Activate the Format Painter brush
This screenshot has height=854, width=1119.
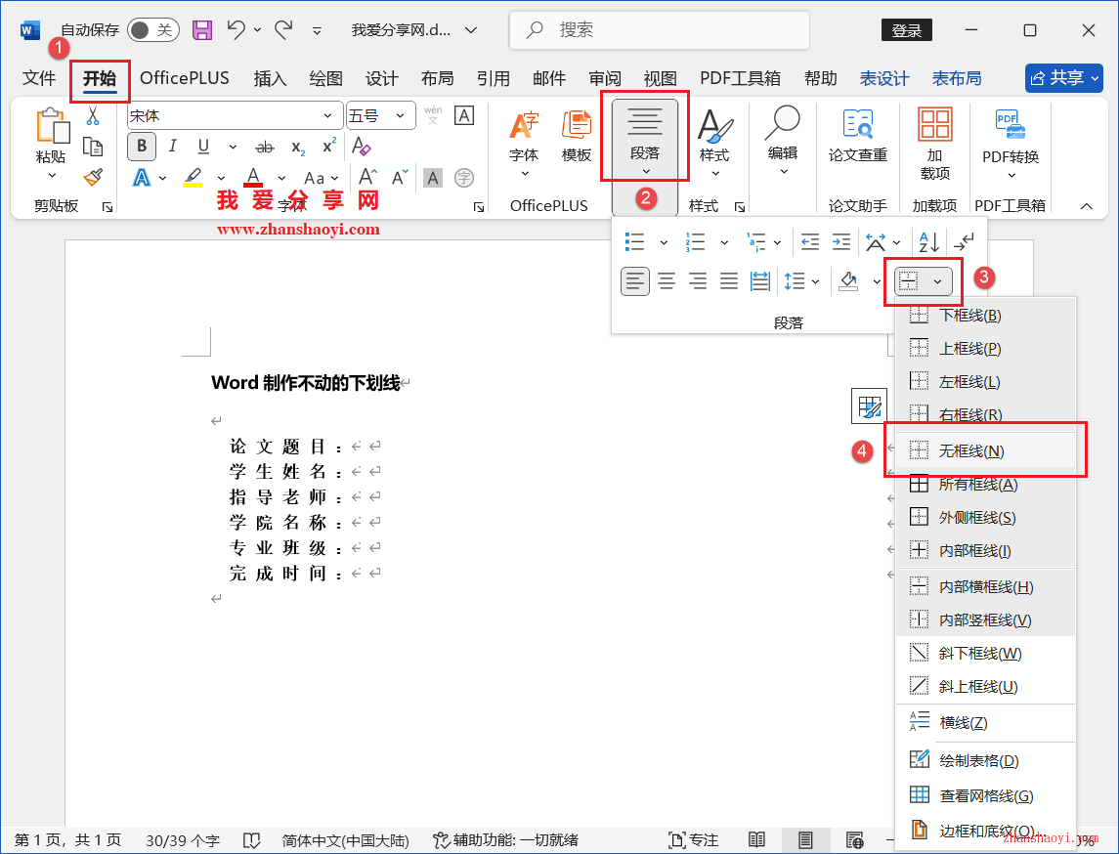pyautogui.click(x=93, y=177)
